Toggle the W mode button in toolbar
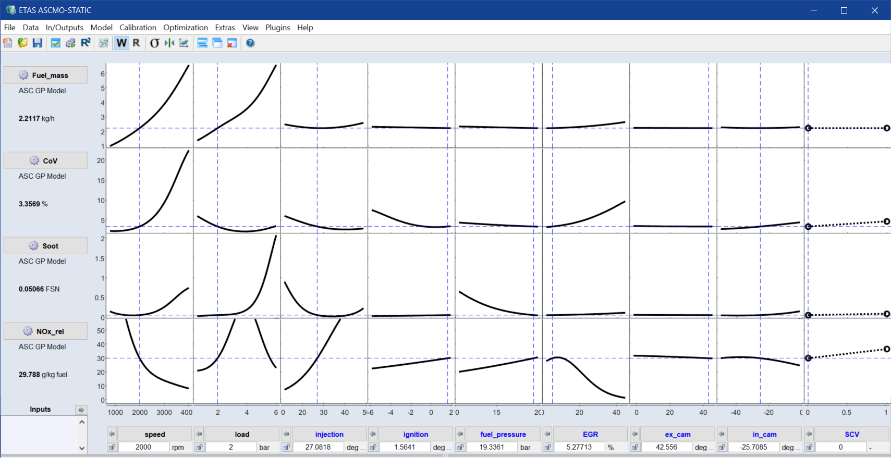 point(121,43)
